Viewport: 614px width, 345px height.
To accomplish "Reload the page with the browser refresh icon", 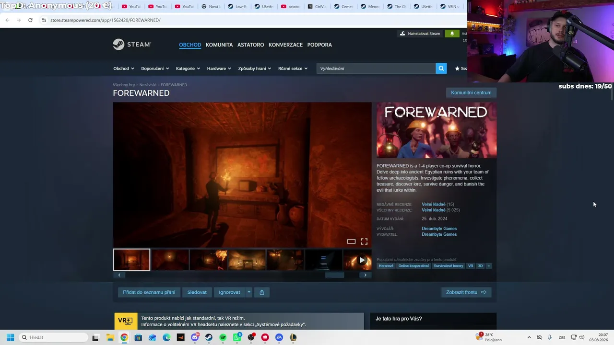I will pos(30,20).
